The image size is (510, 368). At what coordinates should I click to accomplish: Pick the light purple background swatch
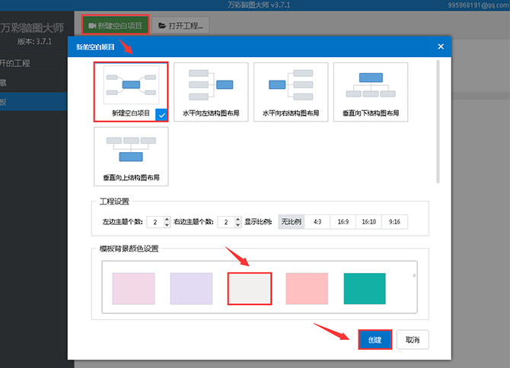click(x=191, y=289)
